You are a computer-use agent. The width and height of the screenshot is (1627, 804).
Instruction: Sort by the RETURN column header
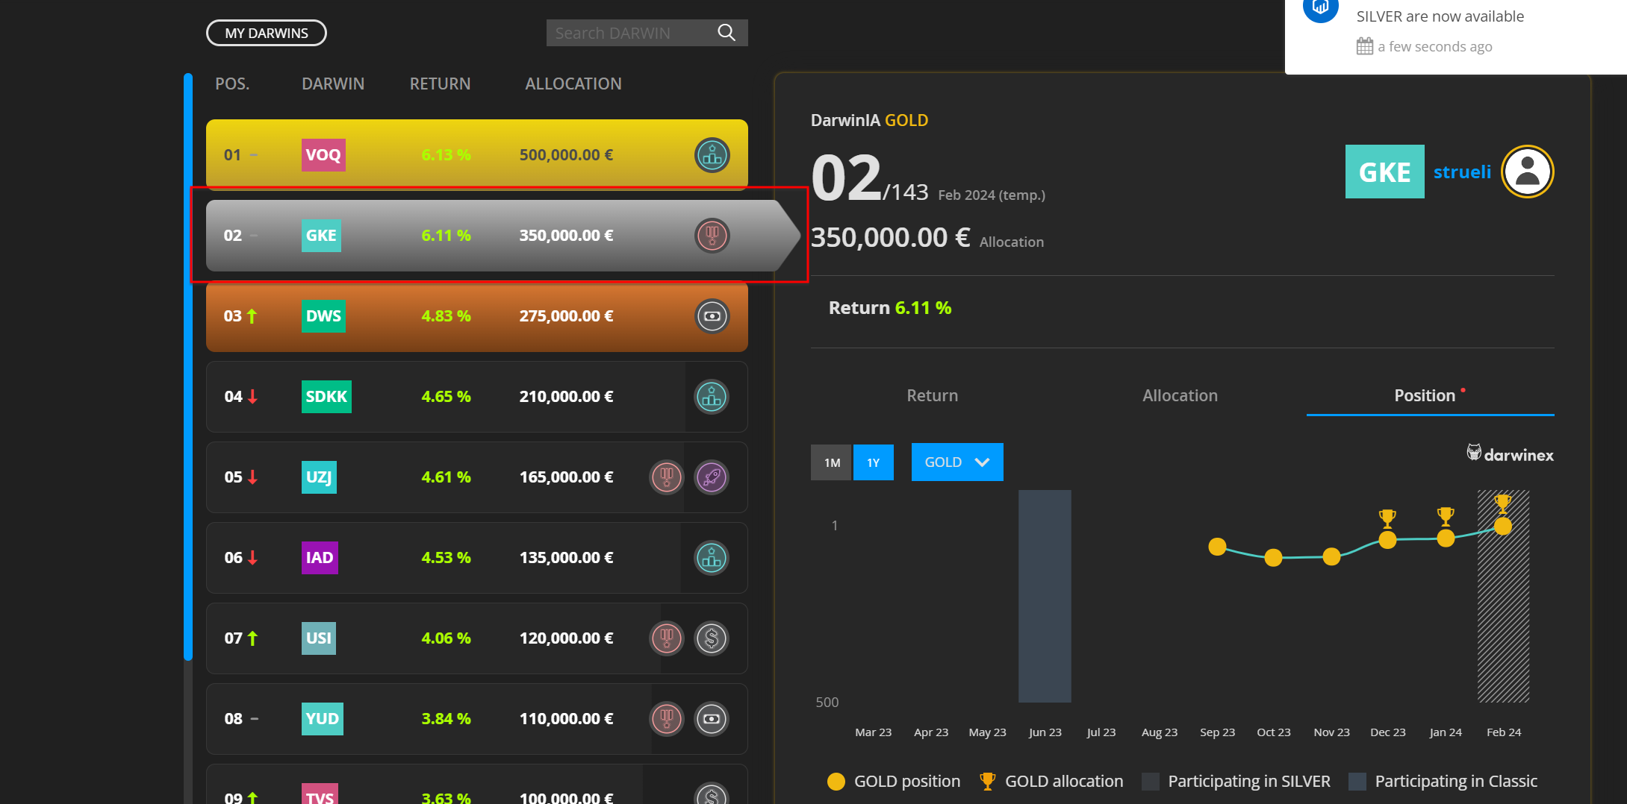pyautogui.click(x=440, y=84)
